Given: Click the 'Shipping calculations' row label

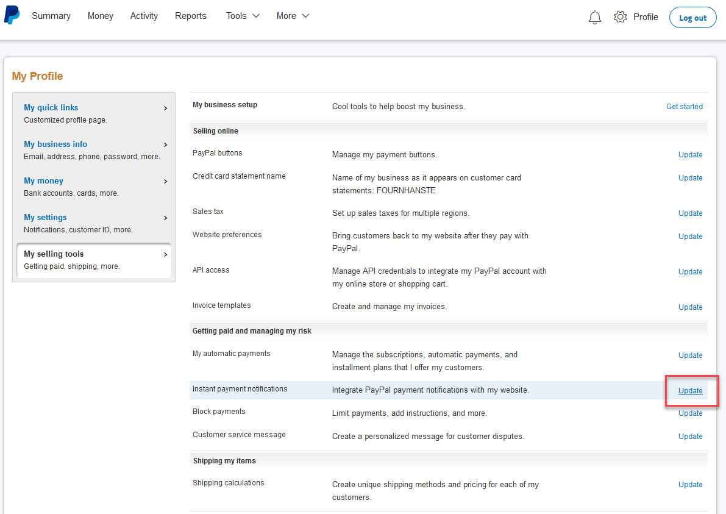Looking at the screenshot, I should click(x=228, y=482).
